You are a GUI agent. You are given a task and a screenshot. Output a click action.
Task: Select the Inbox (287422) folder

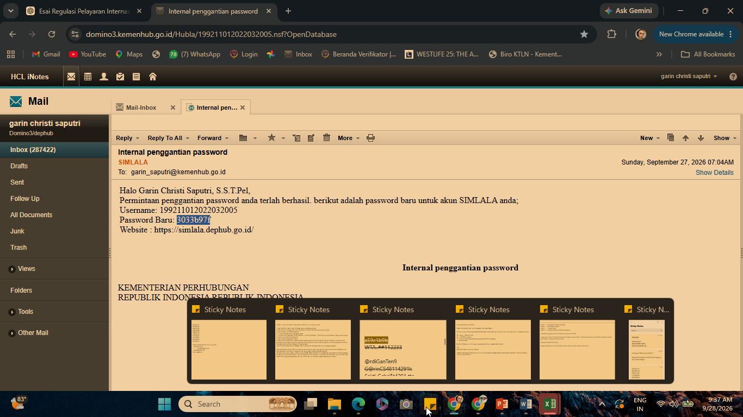(x=54, y=150)
